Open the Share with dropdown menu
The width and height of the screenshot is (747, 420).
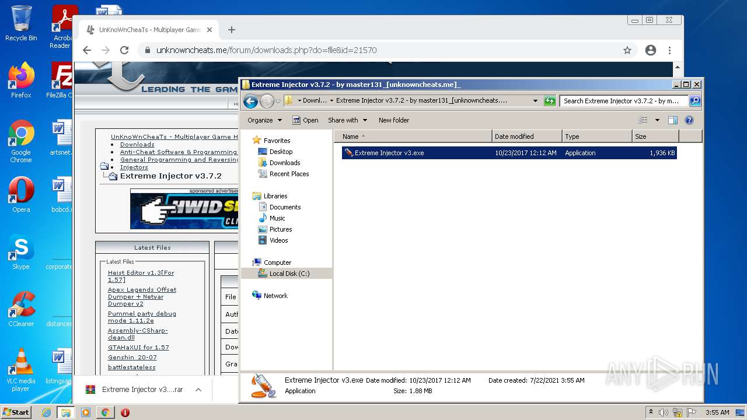pyautogui.click(x=347, y=120)
